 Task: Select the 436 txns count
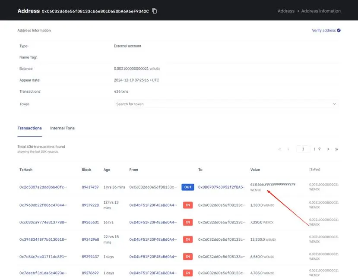[121, 91]
